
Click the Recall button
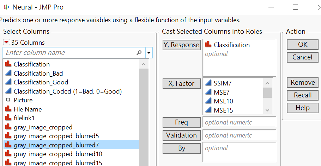303,95
